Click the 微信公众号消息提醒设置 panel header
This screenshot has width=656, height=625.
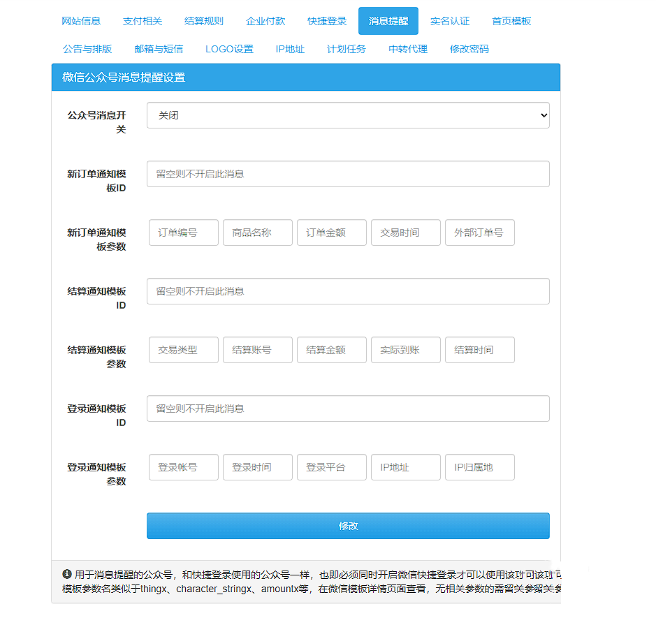click(306, 78)
